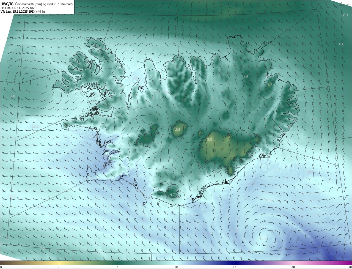Click the 4.2 value label in northeast Iceland
This screenshot has width=352, height=269.
click(270, 85)
